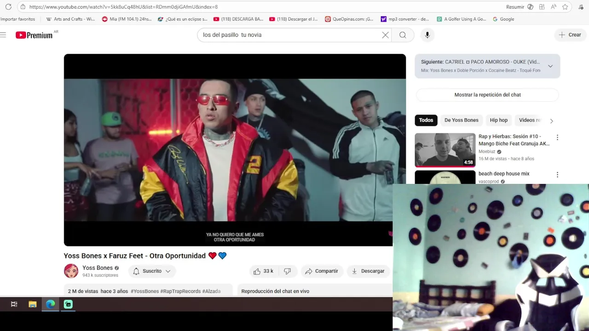This screenshot has width=589, height=331.
Task: Reload the page with the browser refresh icon
Action: click(x=8, y=7)
